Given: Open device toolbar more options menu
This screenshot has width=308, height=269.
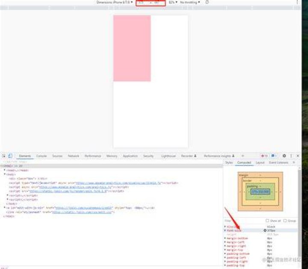Looking at the screenshot, I should pyautogui.click(x=297, y=2).
